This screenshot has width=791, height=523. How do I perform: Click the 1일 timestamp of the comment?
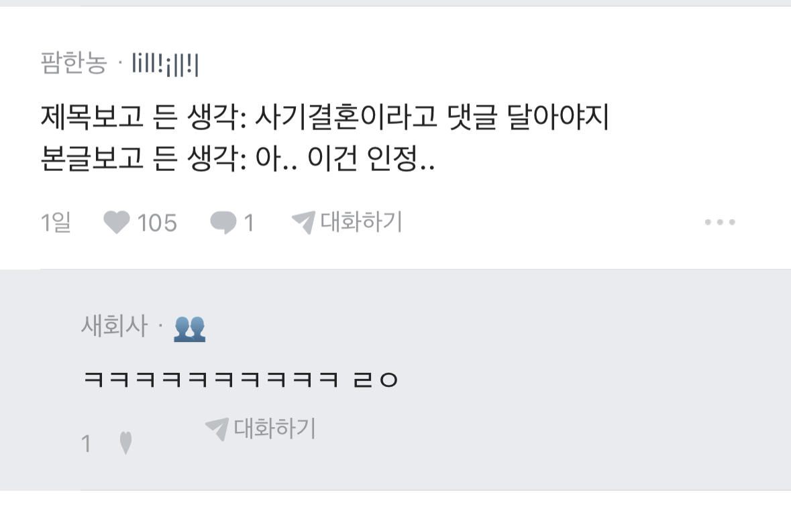coord(56,223)
